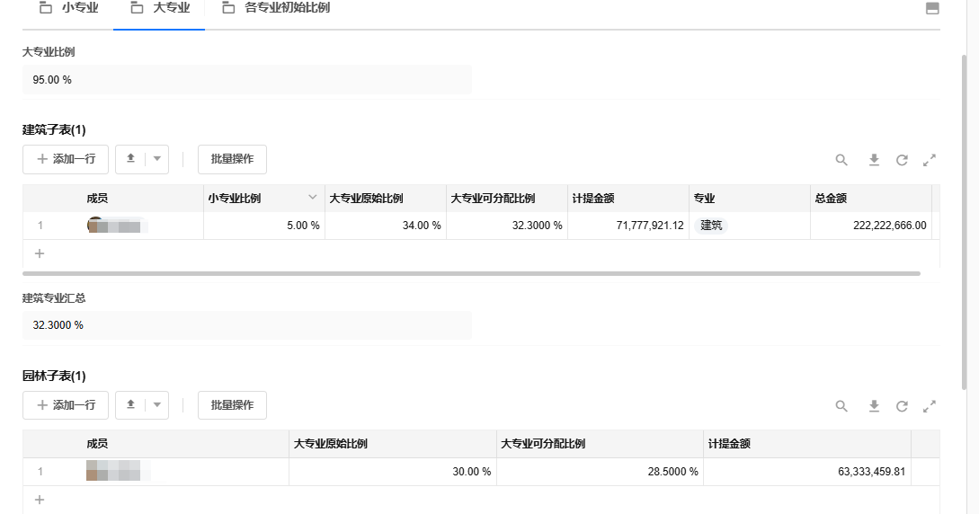Viewport: 979px width, 514px height.
Task: Switch to the 小专业 tab
Action: [68, 8]
